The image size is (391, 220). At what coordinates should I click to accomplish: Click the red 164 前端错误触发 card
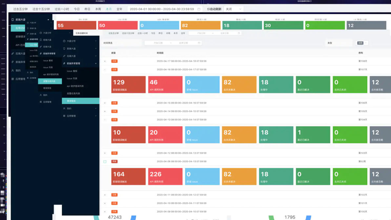pyautogui.click(x=129, y=176)
